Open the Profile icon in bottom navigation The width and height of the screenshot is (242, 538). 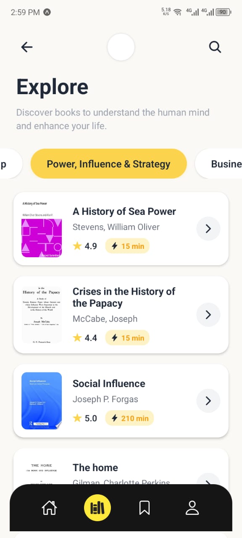tap(192, 508)
